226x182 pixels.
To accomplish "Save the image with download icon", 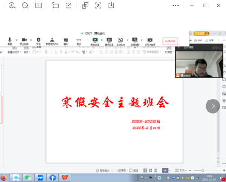I will point(111,5).
